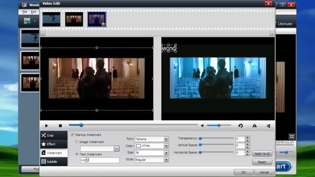Select third video item in main window list
Viewport: 315px width, 177px height.
(x=30, y=83)
